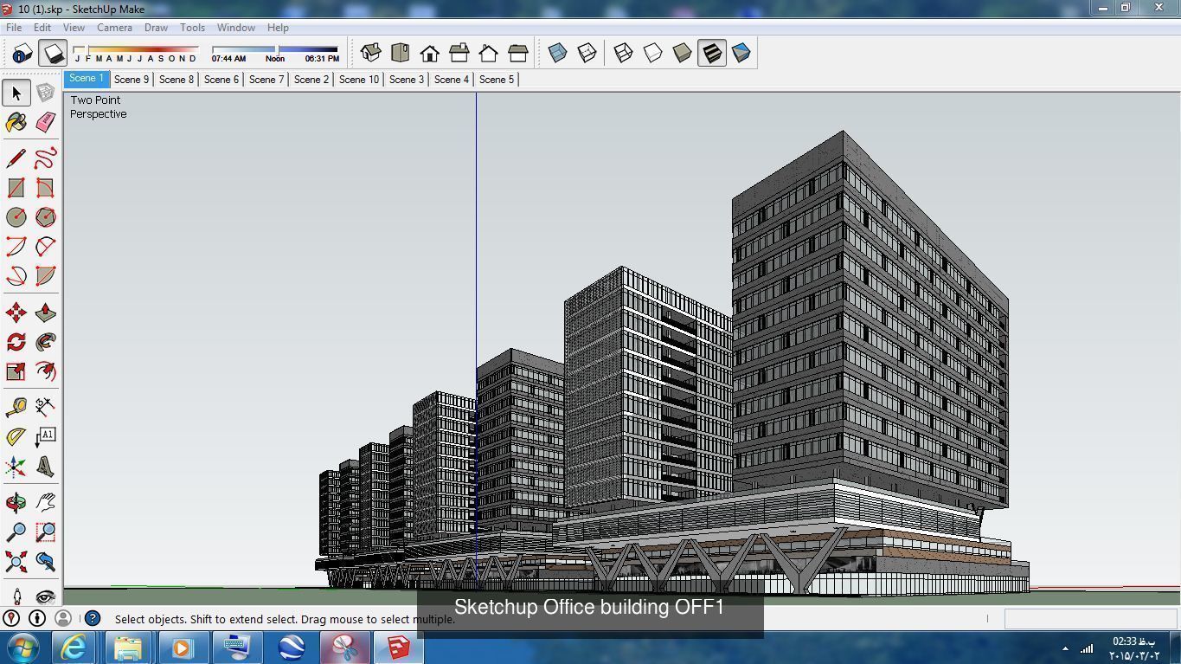This screenshot has width=1181, height=664.
Task: Choose the Look Around eye tool
Action: 45,596
